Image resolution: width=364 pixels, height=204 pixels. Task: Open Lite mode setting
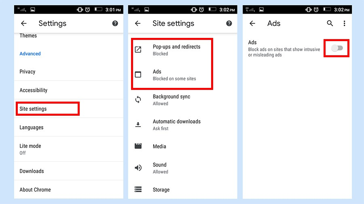point(69,149)
